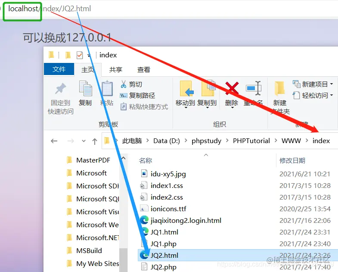Open My Web Sites folder in tree
Image resolution: width=338 pixels, height=272 pixels.
(x=98, y=263)
